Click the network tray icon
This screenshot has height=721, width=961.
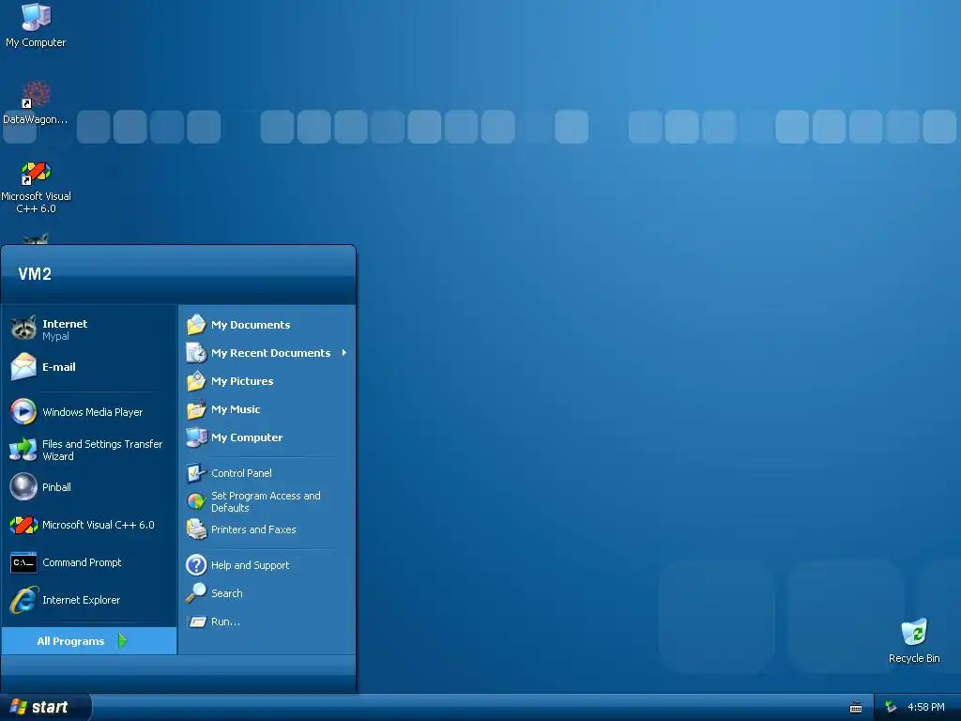tap(891, 707)
